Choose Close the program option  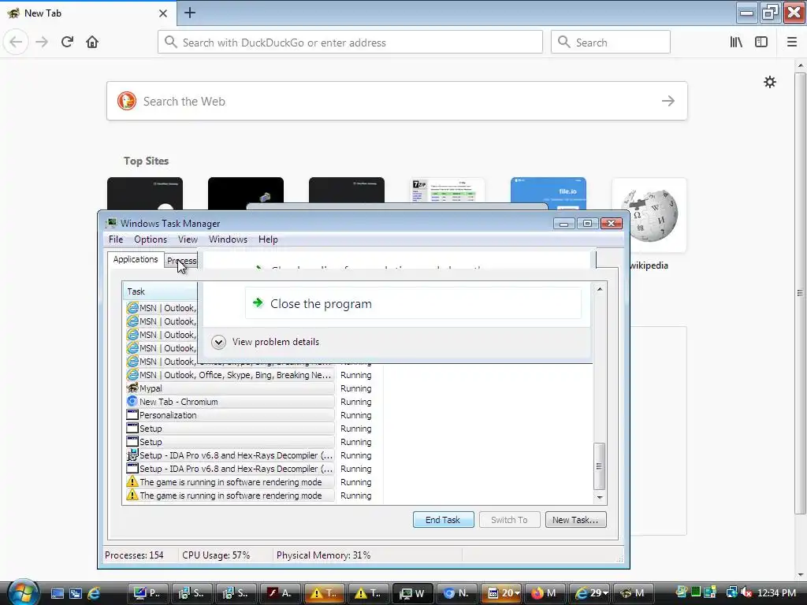[413, 303]
